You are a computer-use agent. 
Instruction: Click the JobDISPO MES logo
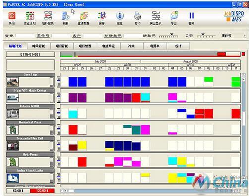[234, 16]
